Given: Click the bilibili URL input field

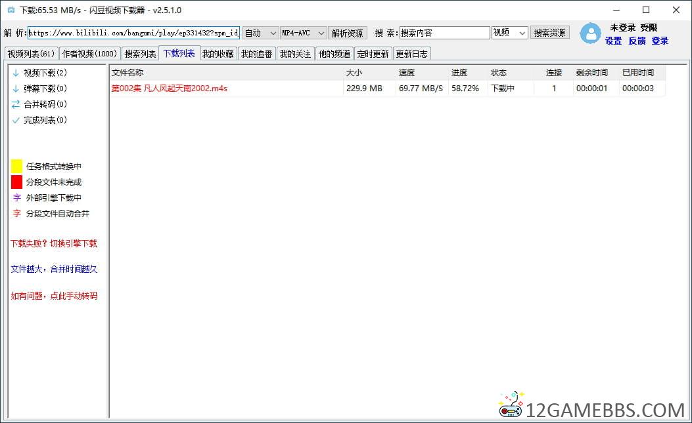Looking at the screenshot, I should [133, 33].
